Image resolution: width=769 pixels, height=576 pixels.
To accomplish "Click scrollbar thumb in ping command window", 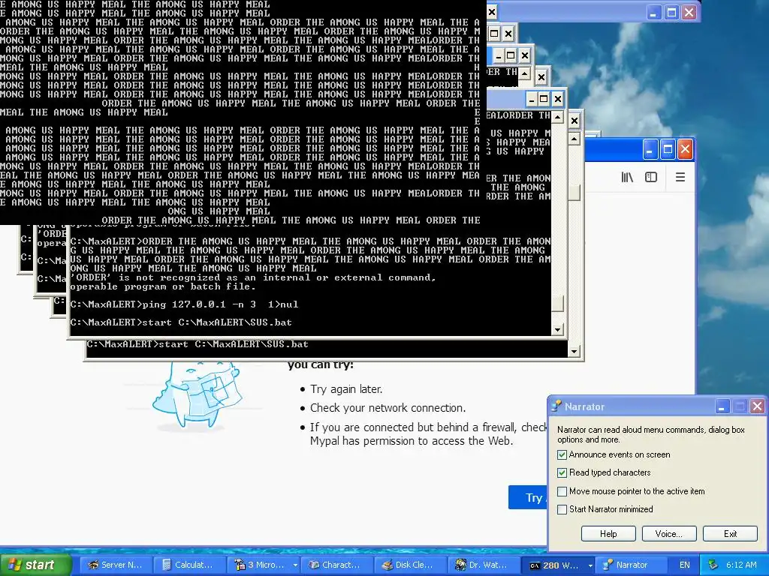I will click(x=557, y=303).
